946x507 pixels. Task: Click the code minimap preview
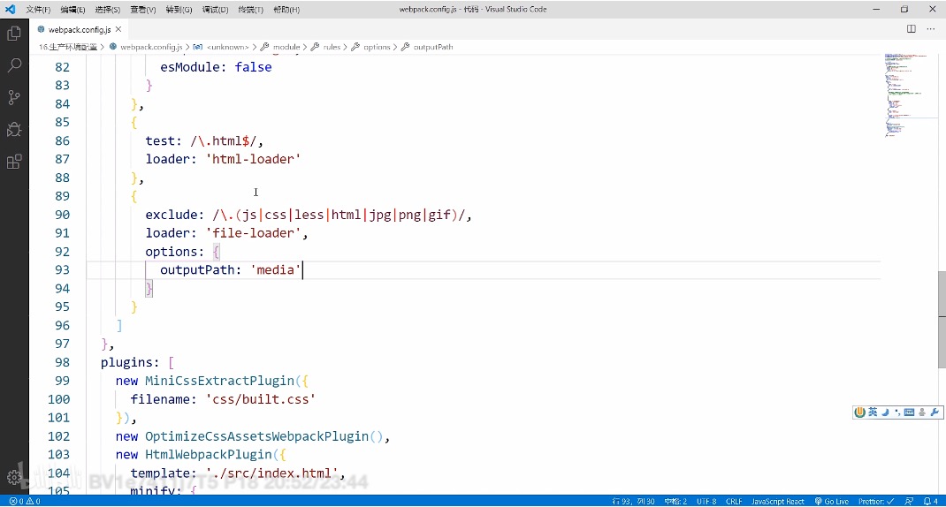coord(905,95)
